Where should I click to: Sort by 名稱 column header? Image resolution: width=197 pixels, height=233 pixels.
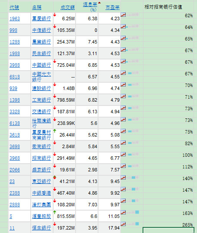click(x=37, y=7)
